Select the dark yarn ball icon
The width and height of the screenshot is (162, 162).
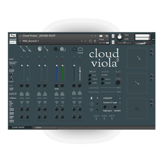tap(56, 49)
